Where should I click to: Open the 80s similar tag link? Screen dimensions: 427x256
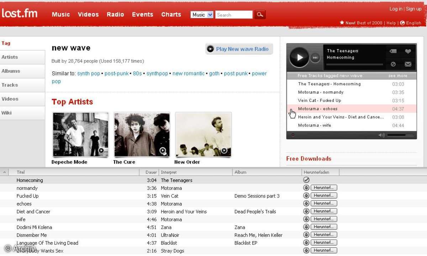[137, 74]
